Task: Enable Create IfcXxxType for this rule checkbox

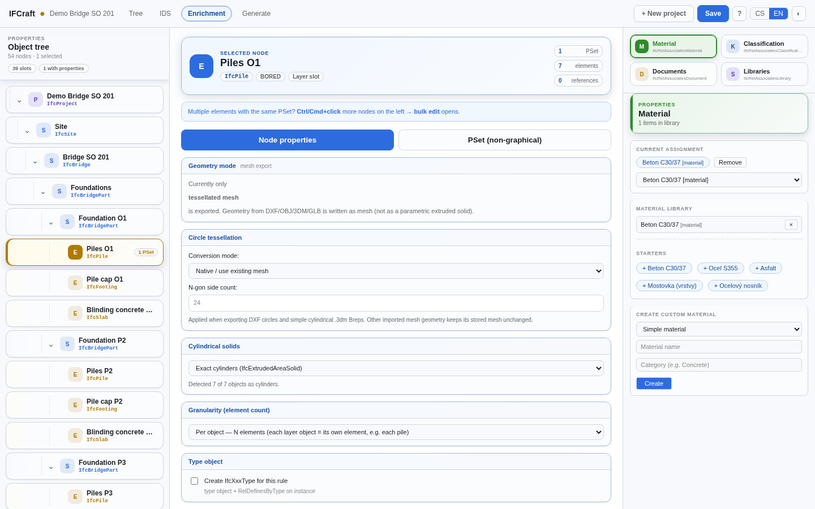Action: pos(194,481)
